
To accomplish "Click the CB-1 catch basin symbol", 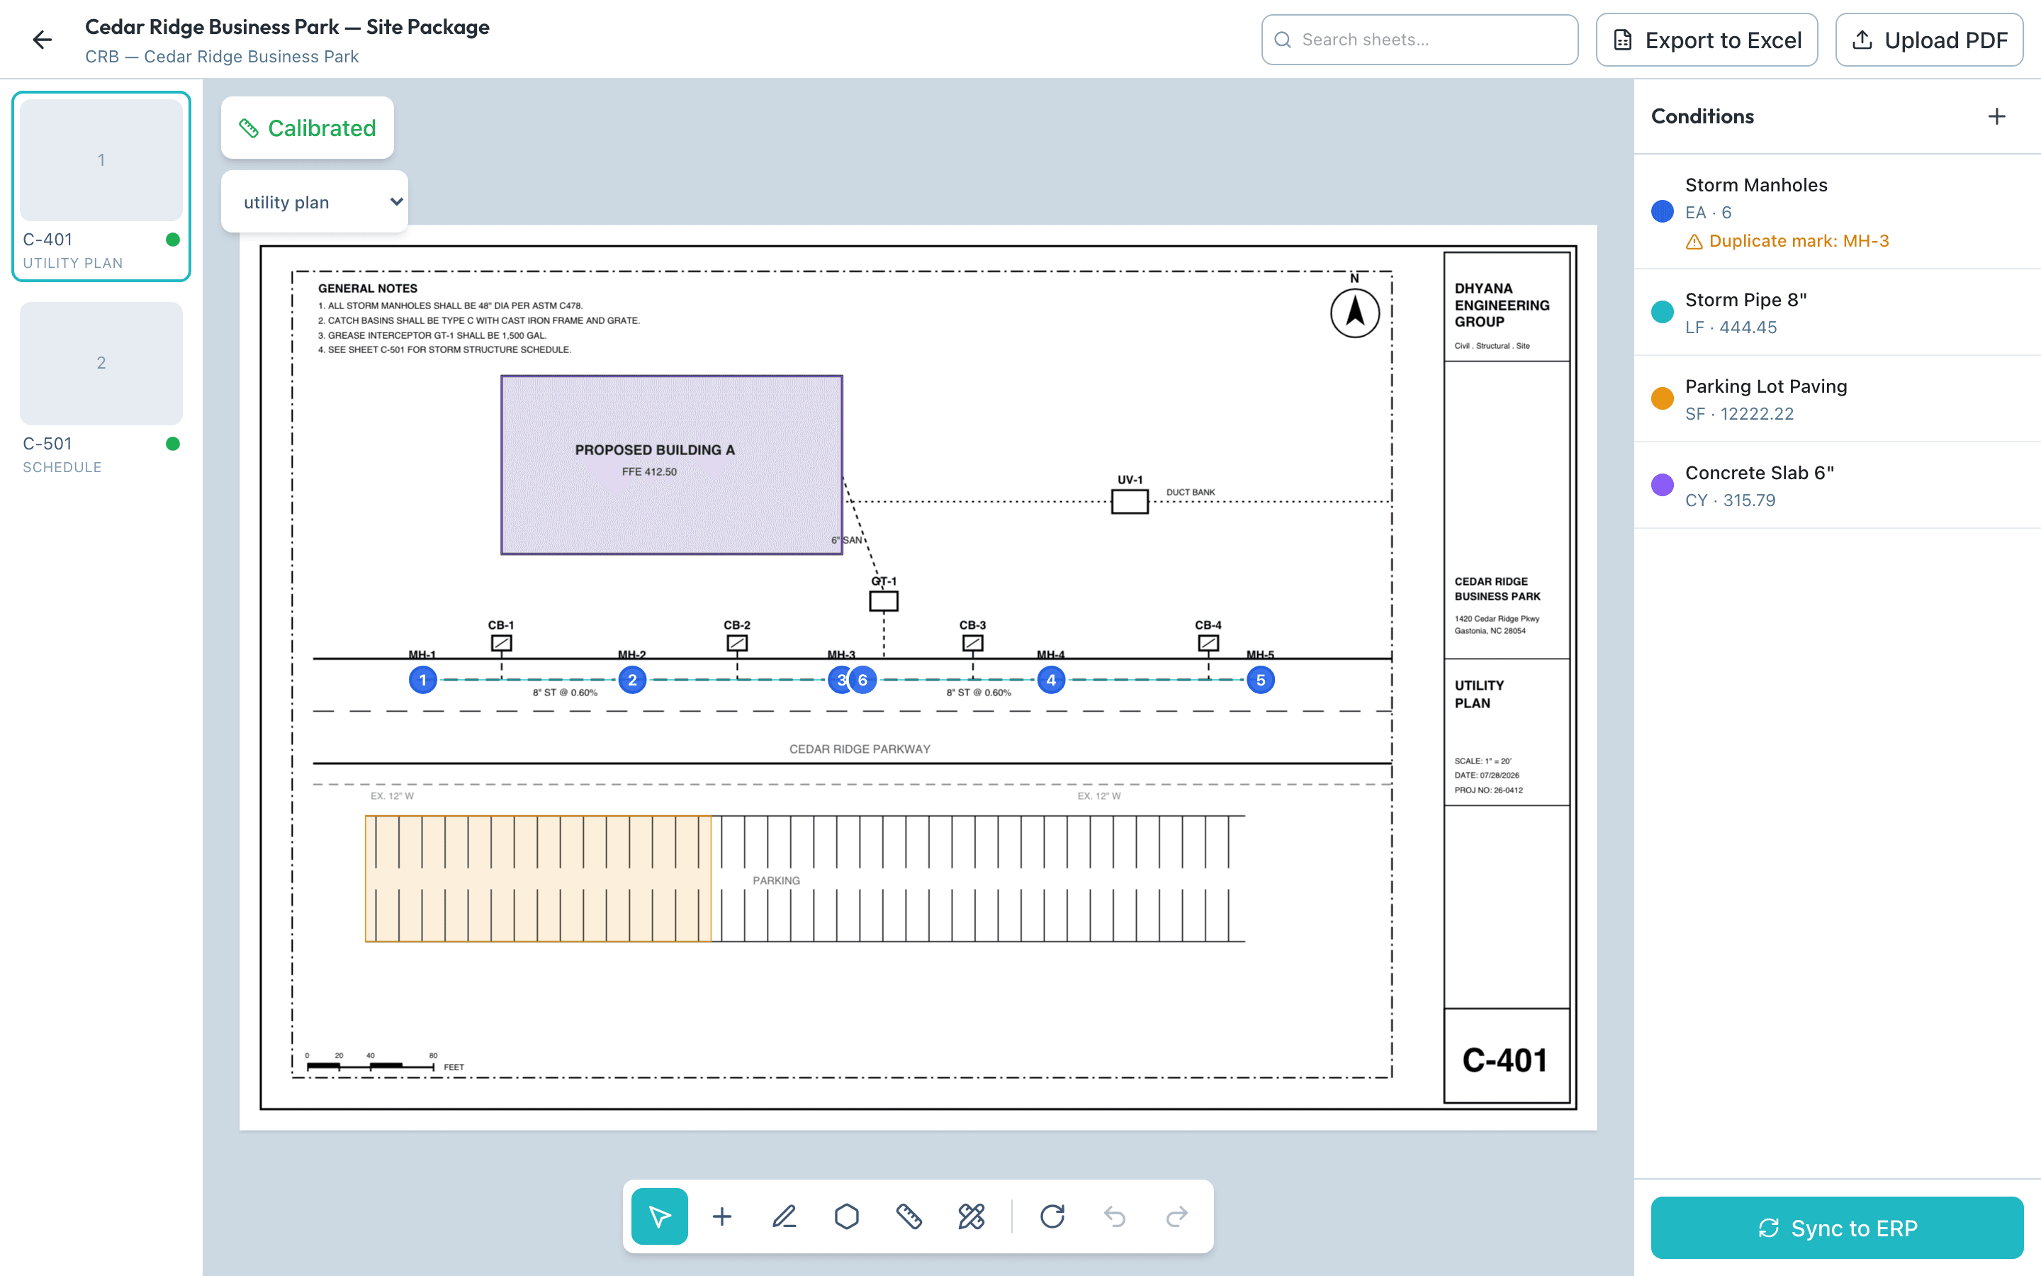I will [x=502, y=643].
